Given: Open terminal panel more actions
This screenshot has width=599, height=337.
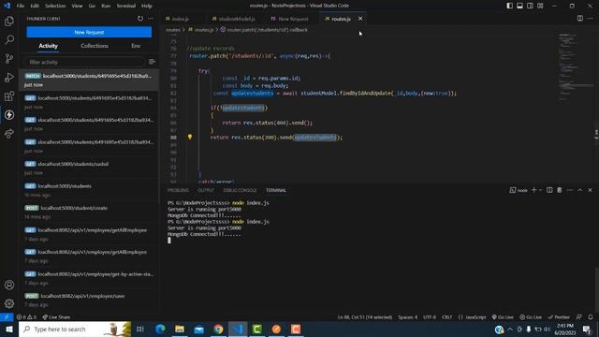Looking at the screenshot, I should [570, 190].
